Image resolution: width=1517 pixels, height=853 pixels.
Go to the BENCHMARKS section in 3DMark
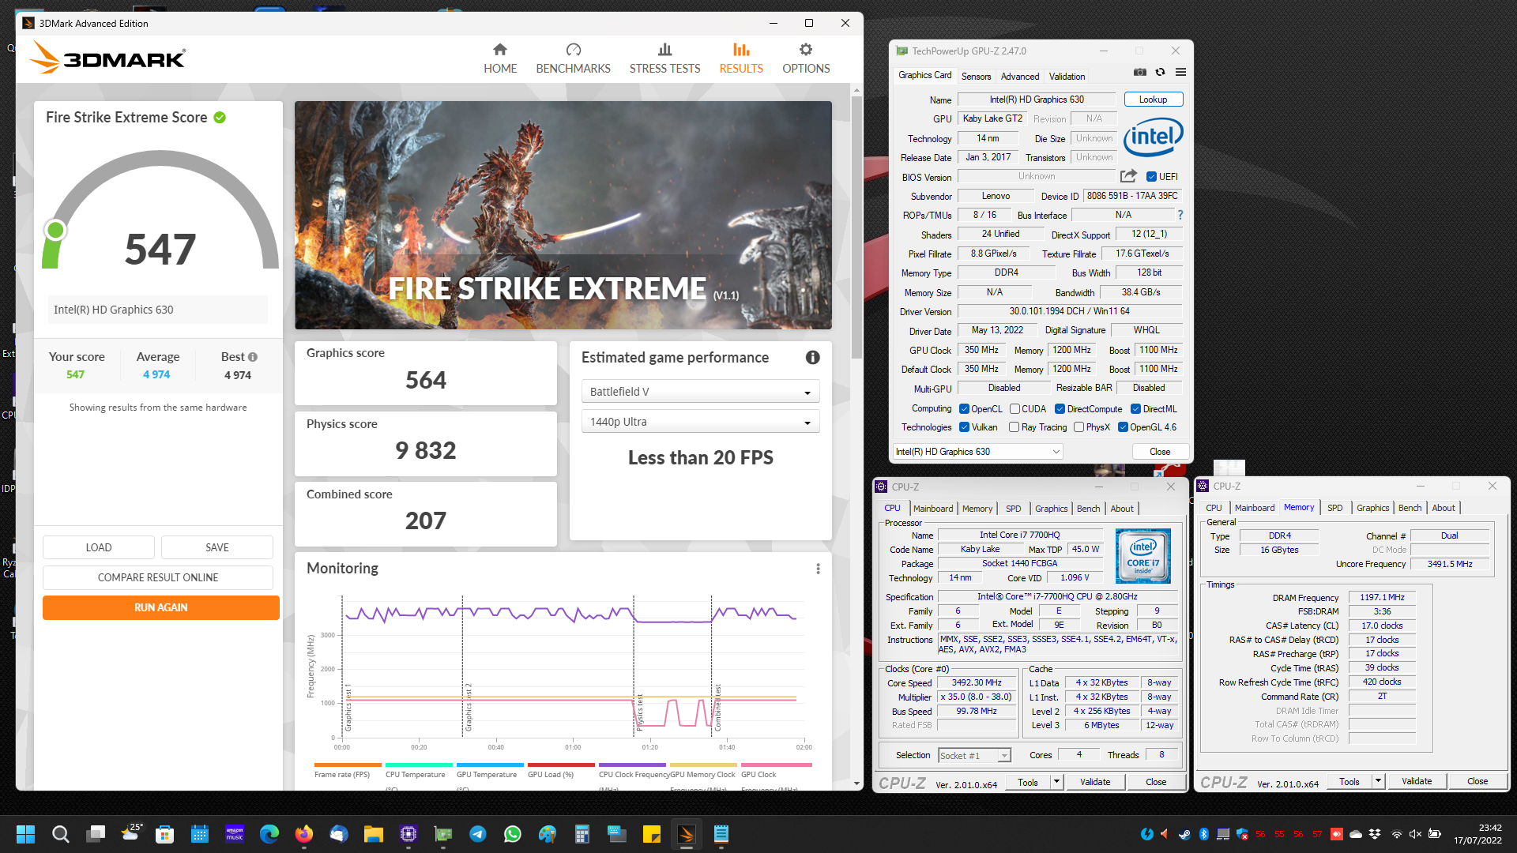click(x=573, y=59)
